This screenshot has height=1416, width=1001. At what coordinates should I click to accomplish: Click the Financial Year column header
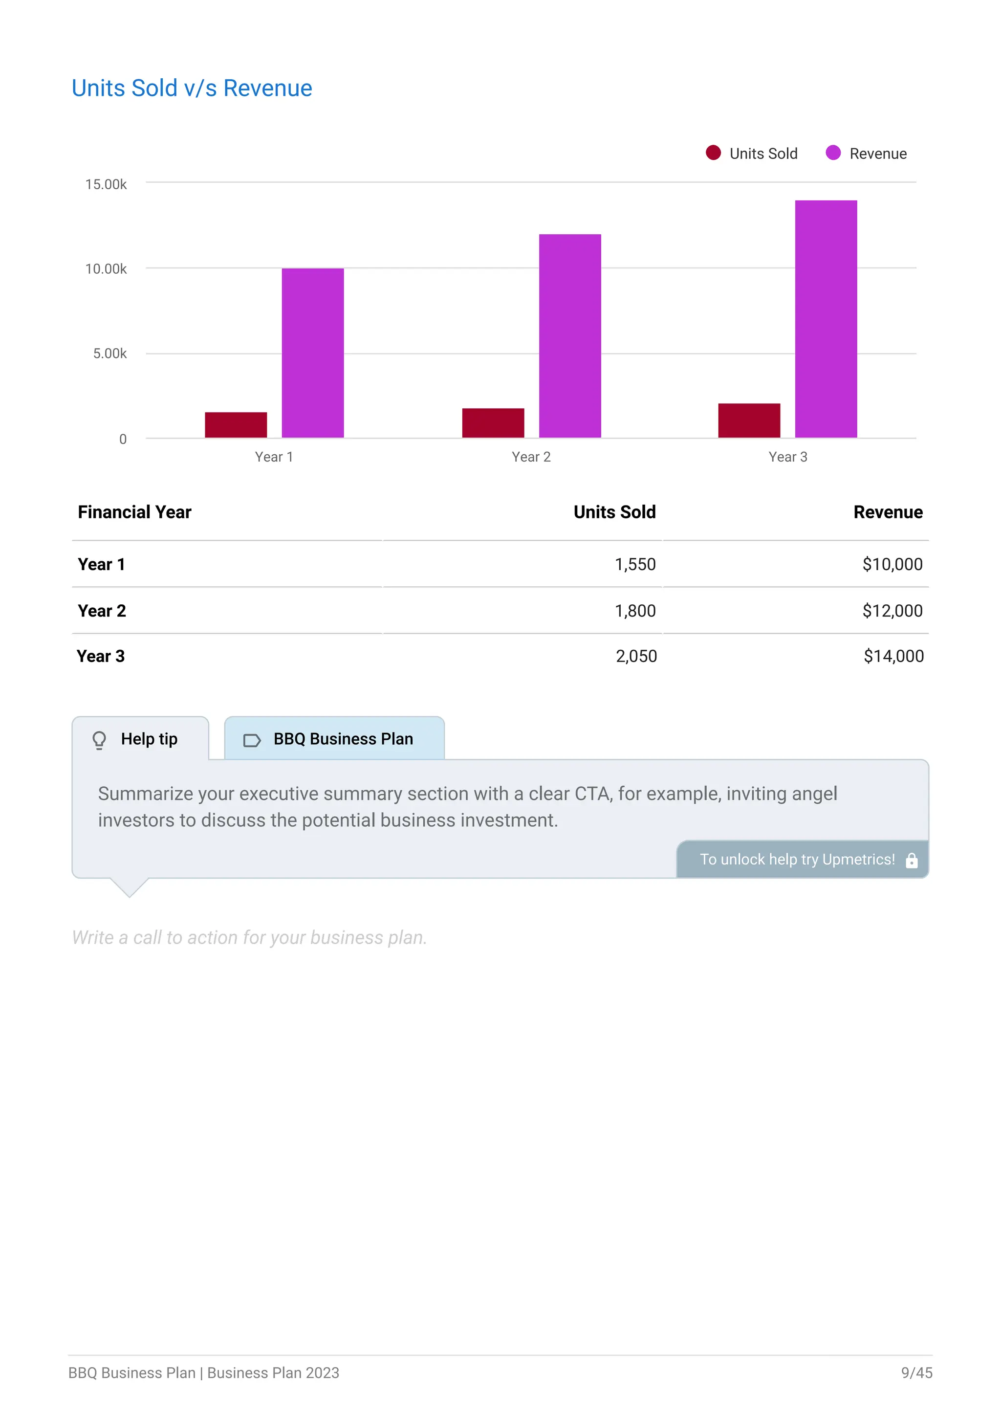(x=134, y=512)
